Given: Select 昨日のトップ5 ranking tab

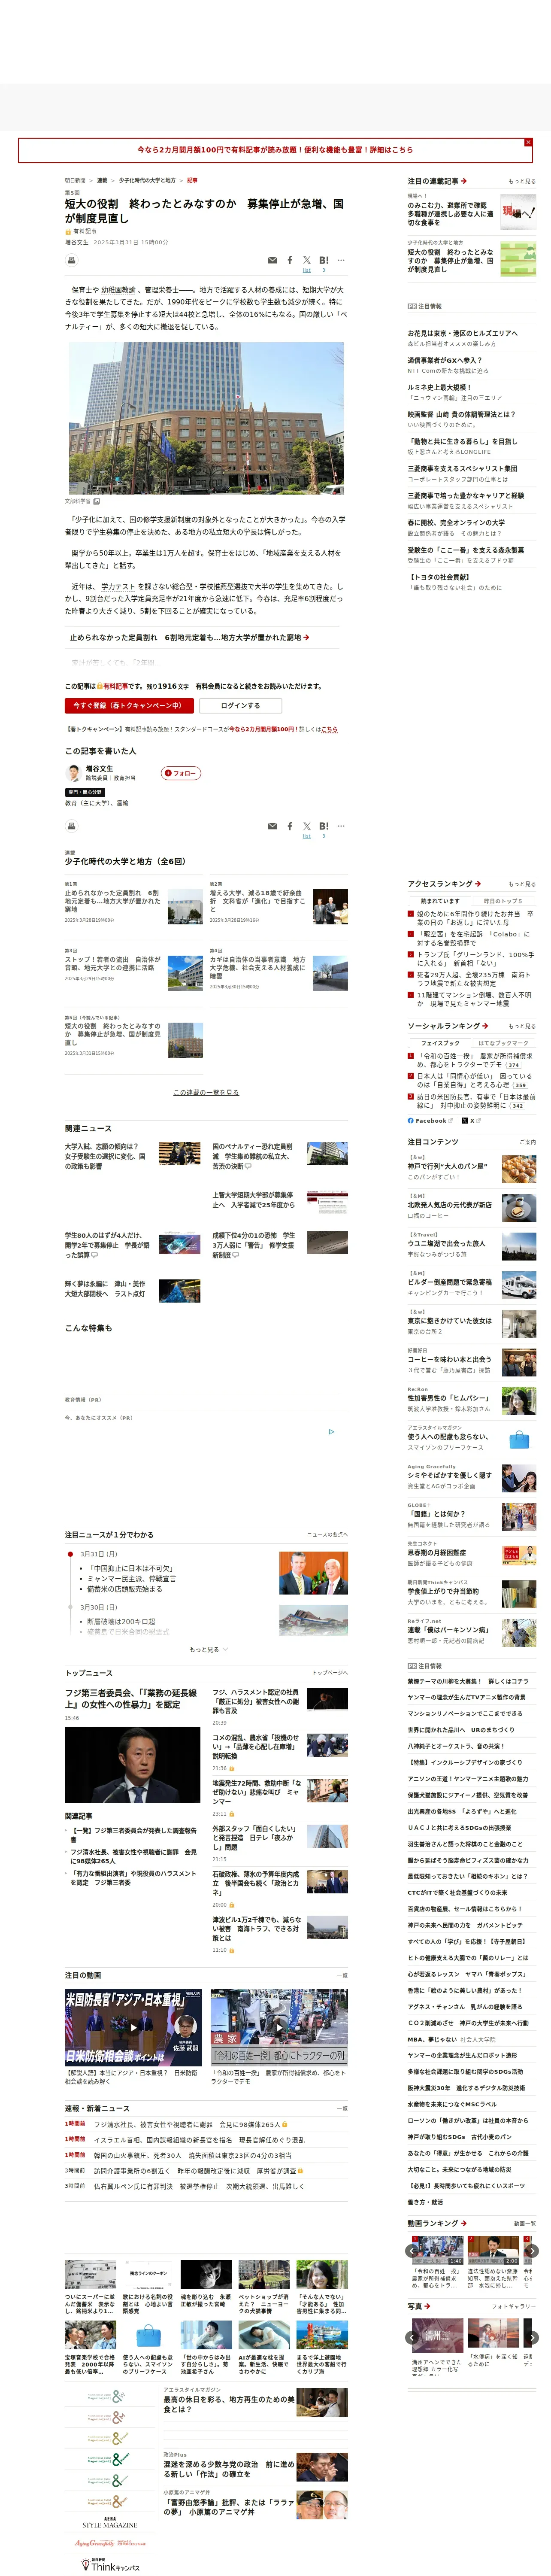Looking at the screenshot, I should tap(503, 901).
